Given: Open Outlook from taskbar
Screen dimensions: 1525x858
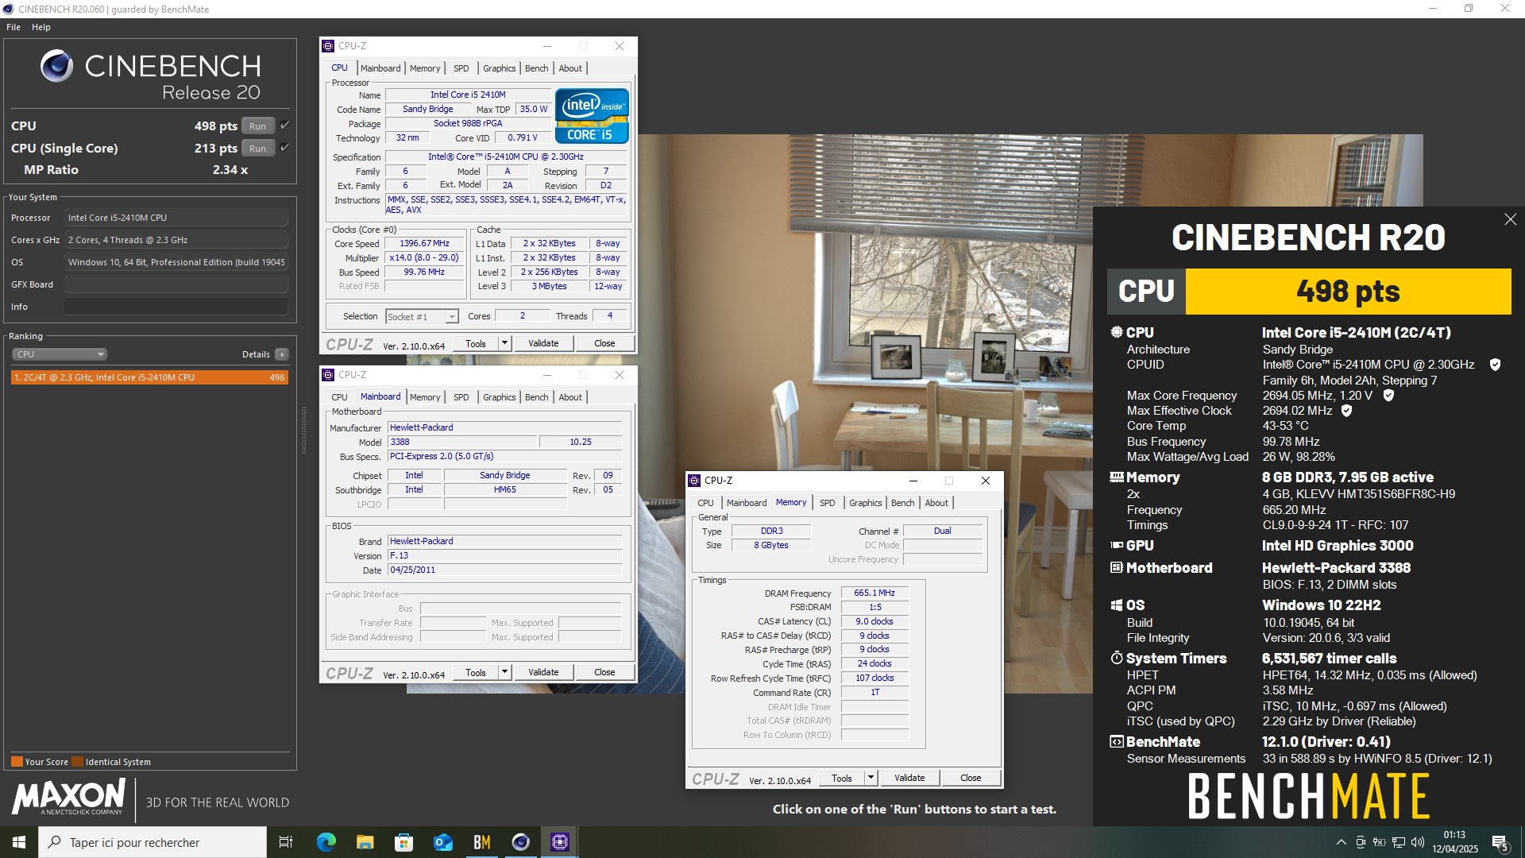Looking at the screenshot, I should [442, 842].
